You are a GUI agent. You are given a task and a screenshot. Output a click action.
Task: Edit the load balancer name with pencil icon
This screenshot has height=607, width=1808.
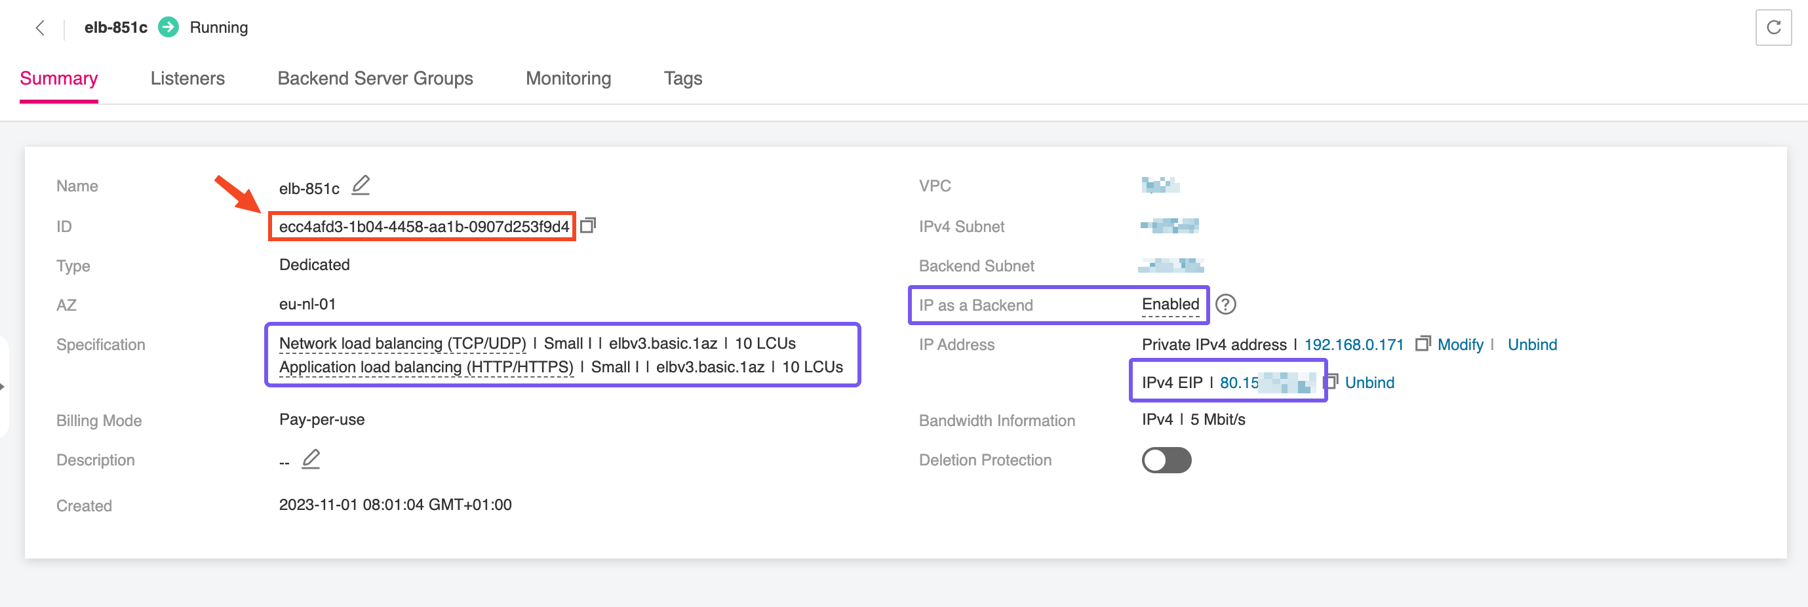point(361,186)
